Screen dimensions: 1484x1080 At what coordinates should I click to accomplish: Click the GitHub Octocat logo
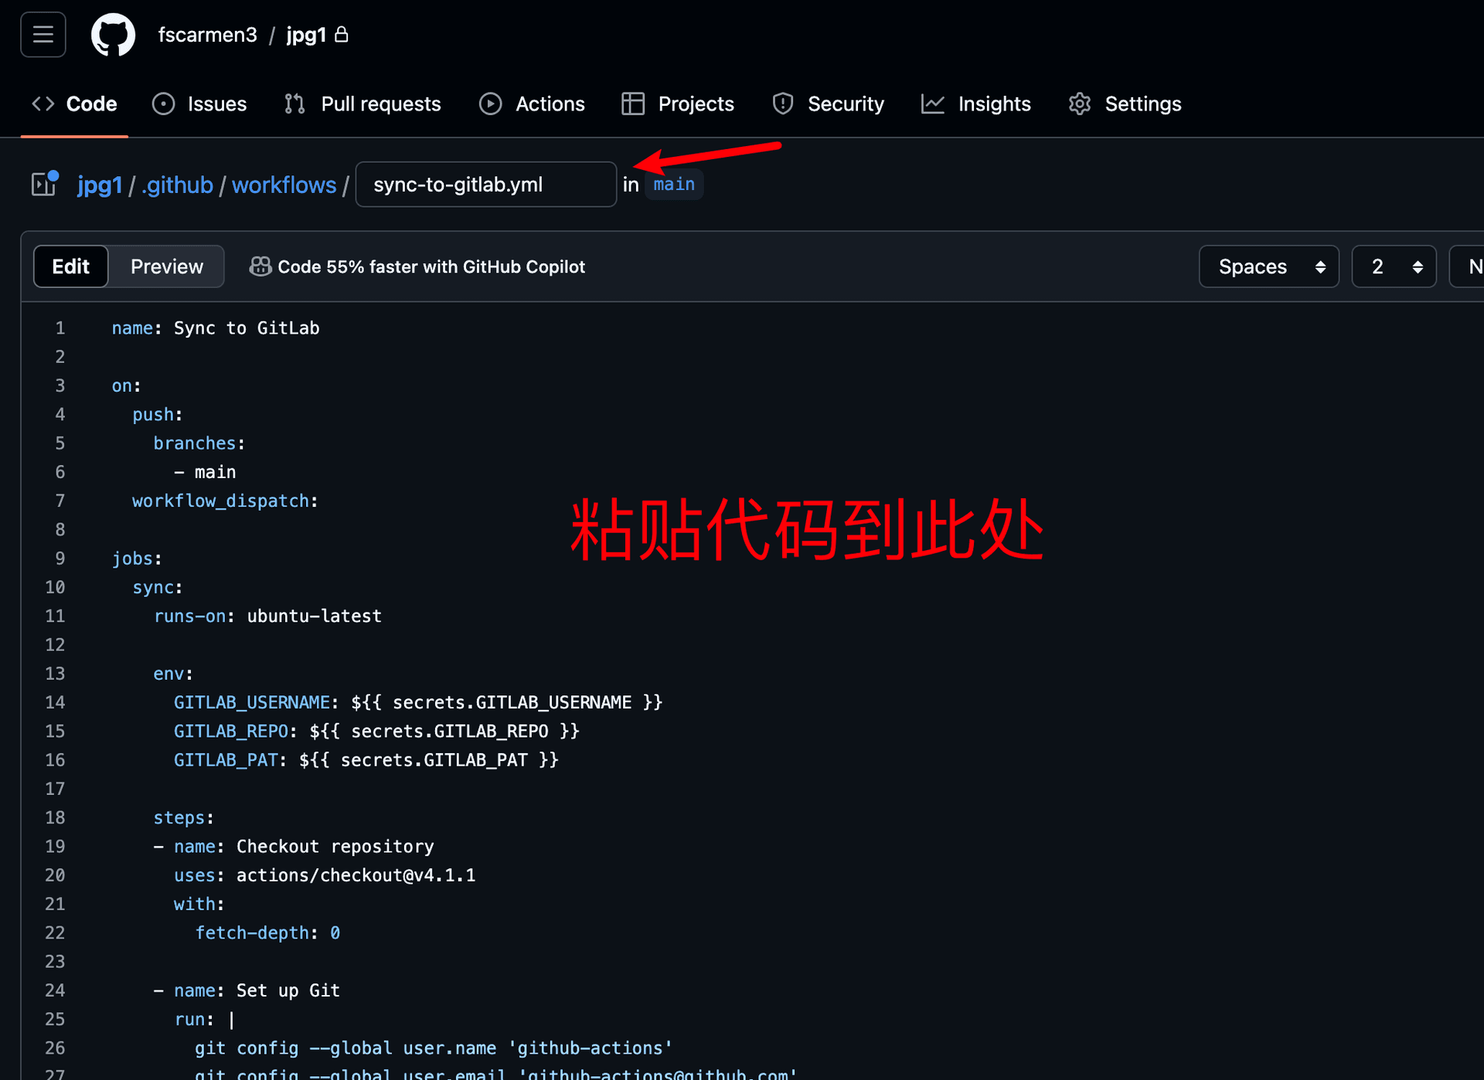click(113, 35)
